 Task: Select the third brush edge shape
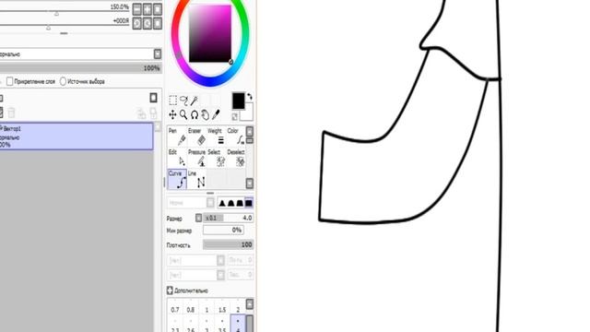240,203
